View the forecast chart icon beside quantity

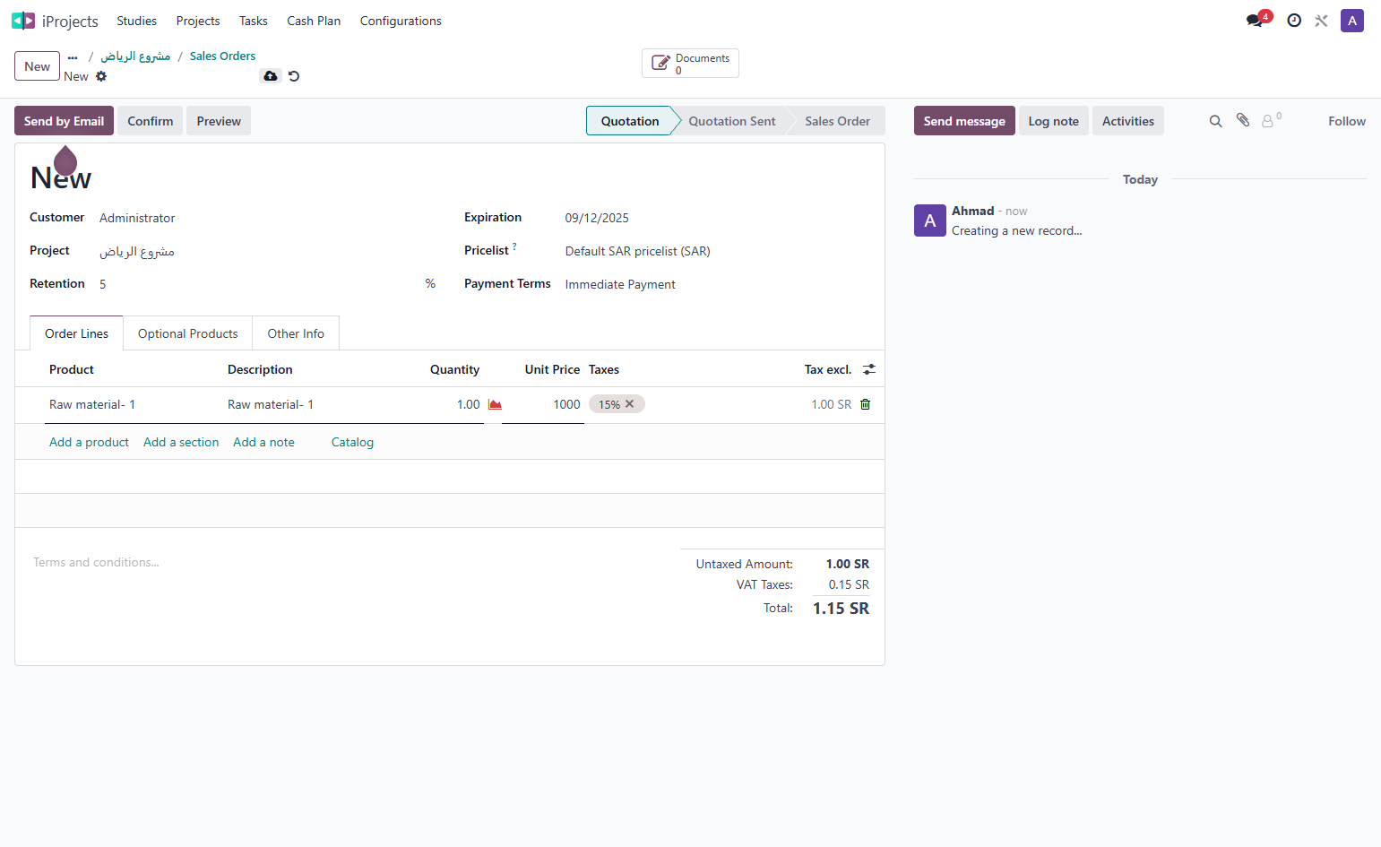[x=495, y=405]
